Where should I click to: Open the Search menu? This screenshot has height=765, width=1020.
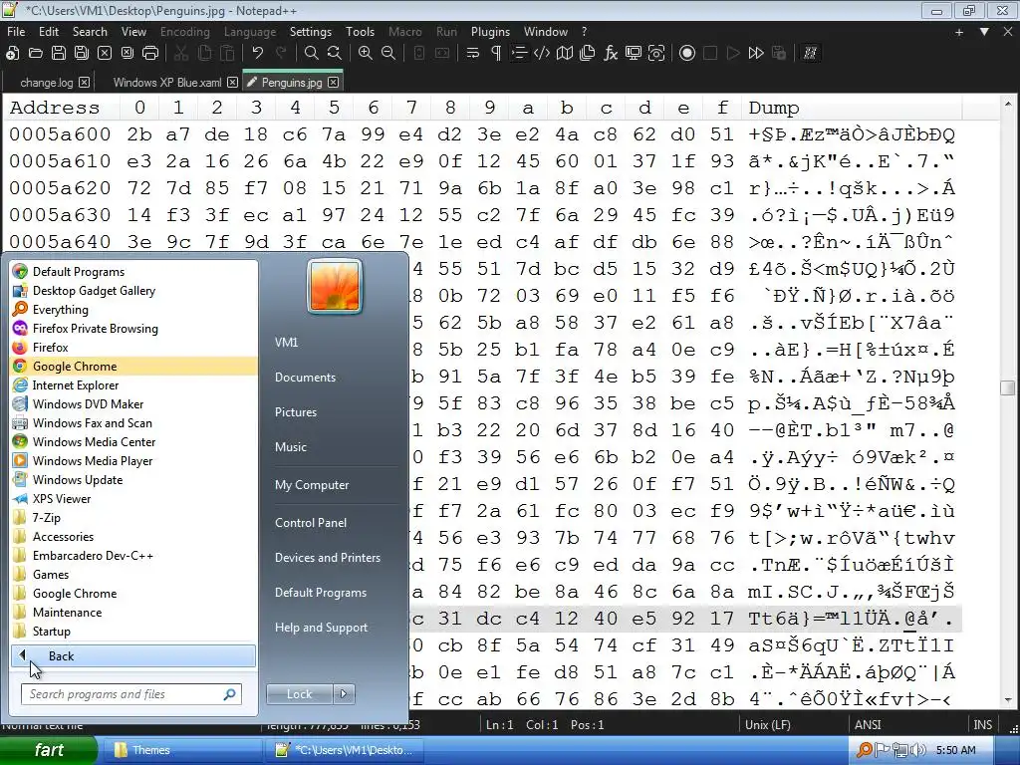click(x=90, y=31)
